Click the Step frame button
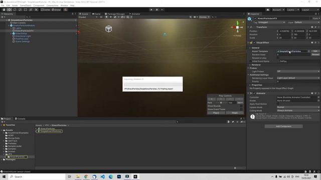The width and height of the screenshot is (321, 180). [163, 10]
